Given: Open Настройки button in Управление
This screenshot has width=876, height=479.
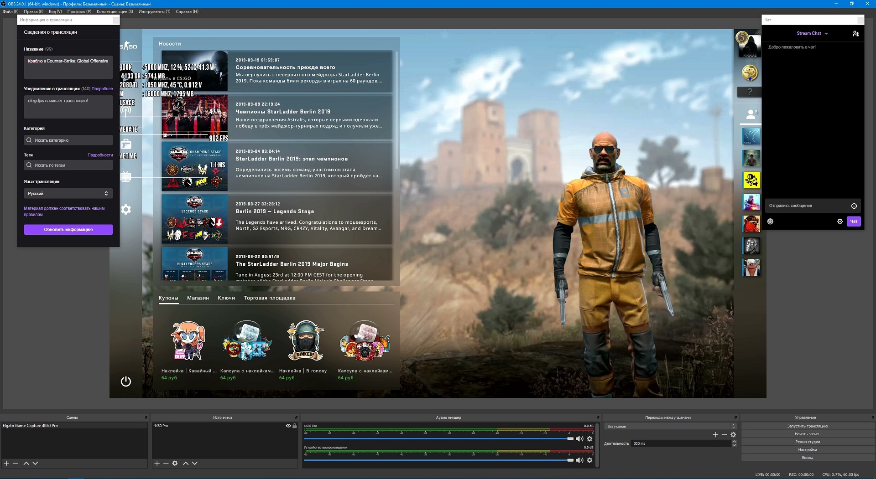Looking at the screenshot, I should 807,449.
